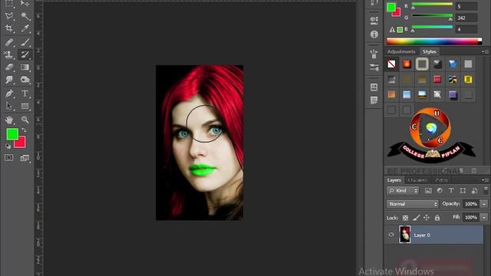Screen dimensions: 491x276
Task: Toggle type layer filter
Action: 451,191
